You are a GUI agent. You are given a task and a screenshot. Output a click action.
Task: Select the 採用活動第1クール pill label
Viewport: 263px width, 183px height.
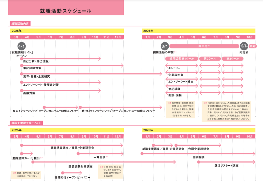click(x=182, y=59)
